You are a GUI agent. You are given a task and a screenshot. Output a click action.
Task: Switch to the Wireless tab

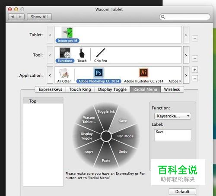(x=172, y=89)
